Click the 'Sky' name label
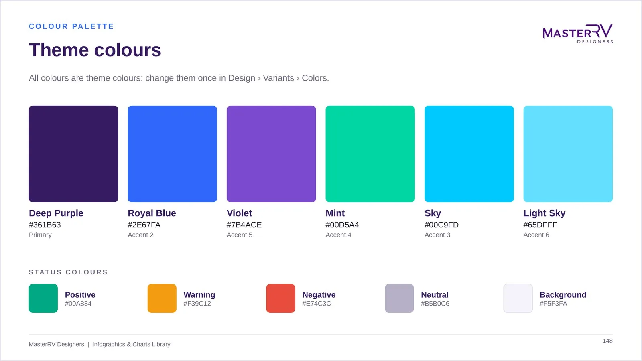Viewport: 642px width, 361px height. point(433,213)
